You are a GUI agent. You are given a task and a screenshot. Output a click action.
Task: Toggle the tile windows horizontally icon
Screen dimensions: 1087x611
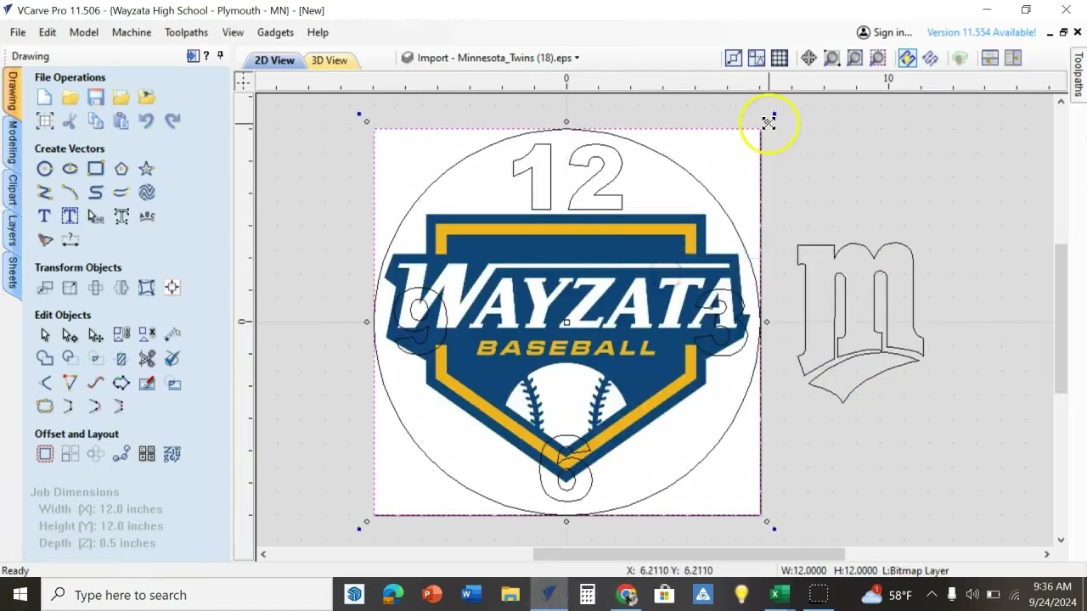pyautogui.click(x=989, y=58)
